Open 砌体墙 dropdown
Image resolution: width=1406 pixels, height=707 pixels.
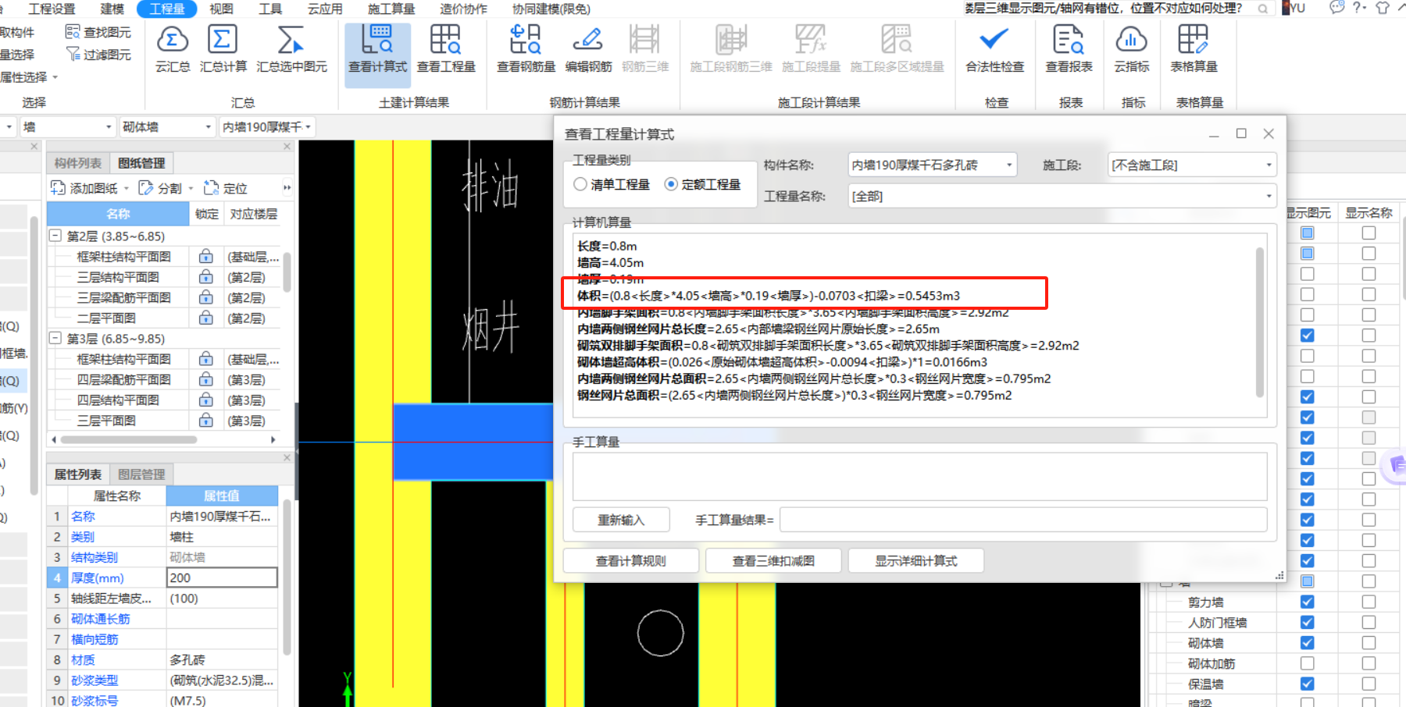click(x=166, y=126)
